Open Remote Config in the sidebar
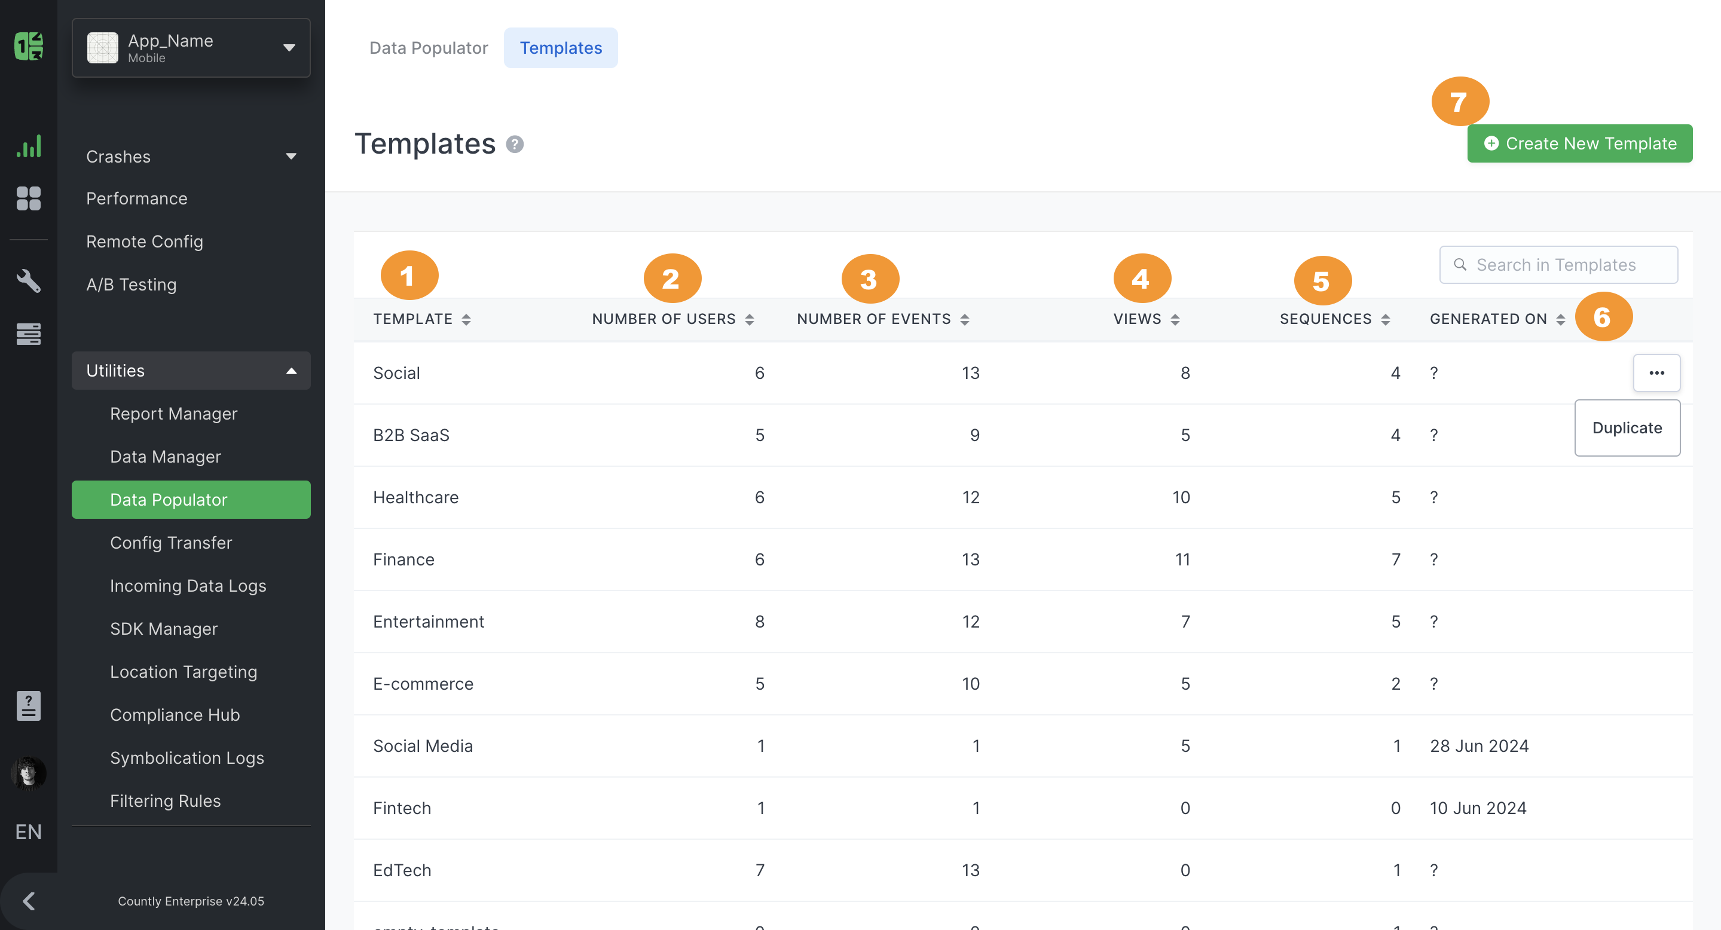This screenshot has height=930, width=1721. click(x=144, y=241)
